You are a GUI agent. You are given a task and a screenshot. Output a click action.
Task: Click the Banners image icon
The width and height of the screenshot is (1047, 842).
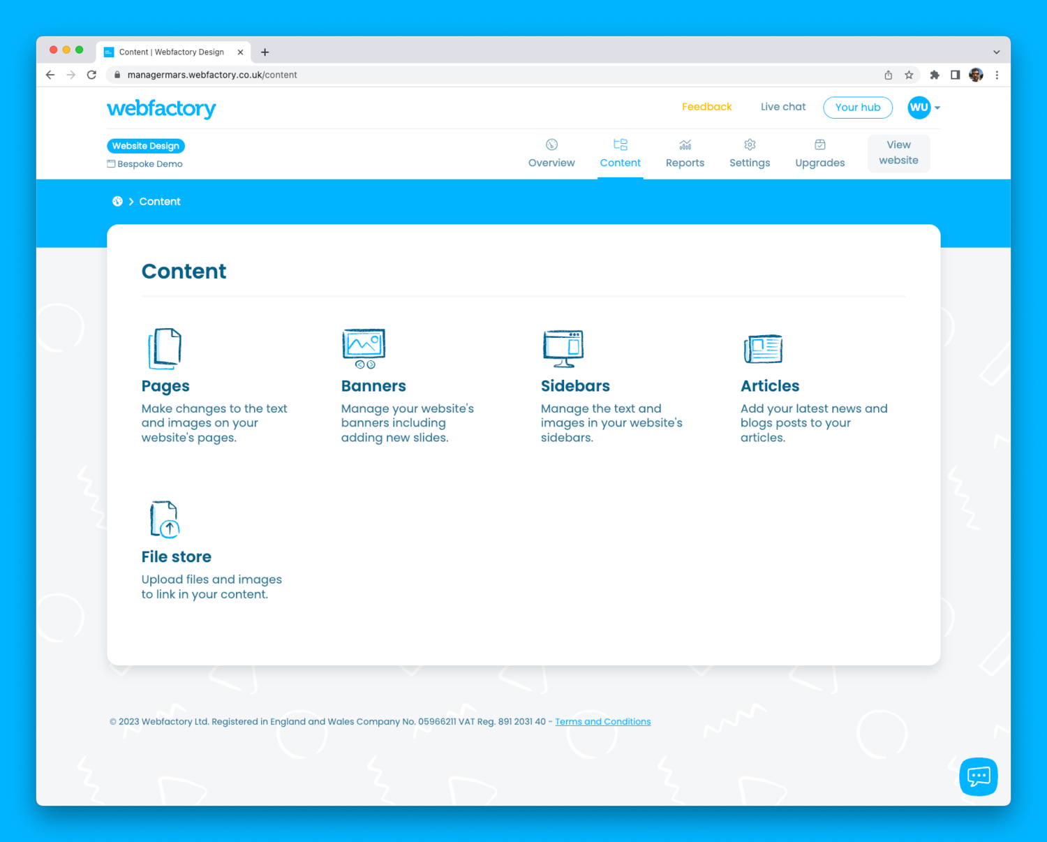[x=364, y=348]
